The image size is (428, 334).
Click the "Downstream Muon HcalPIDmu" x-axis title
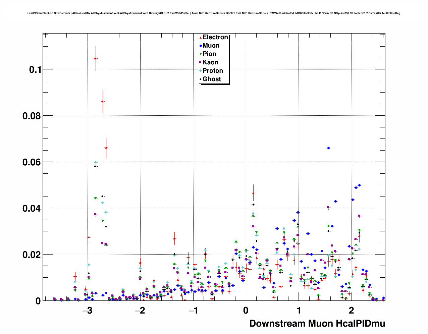tap(317, 324)
